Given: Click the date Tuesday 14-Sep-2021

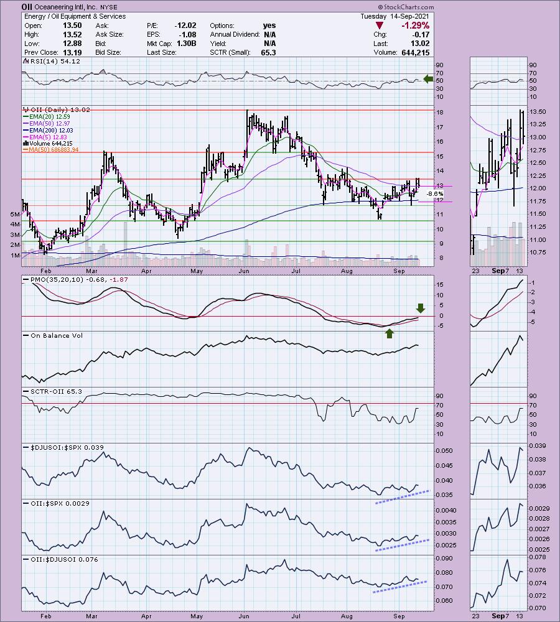Looking at the screenshot, I should [x=394, y=16].
